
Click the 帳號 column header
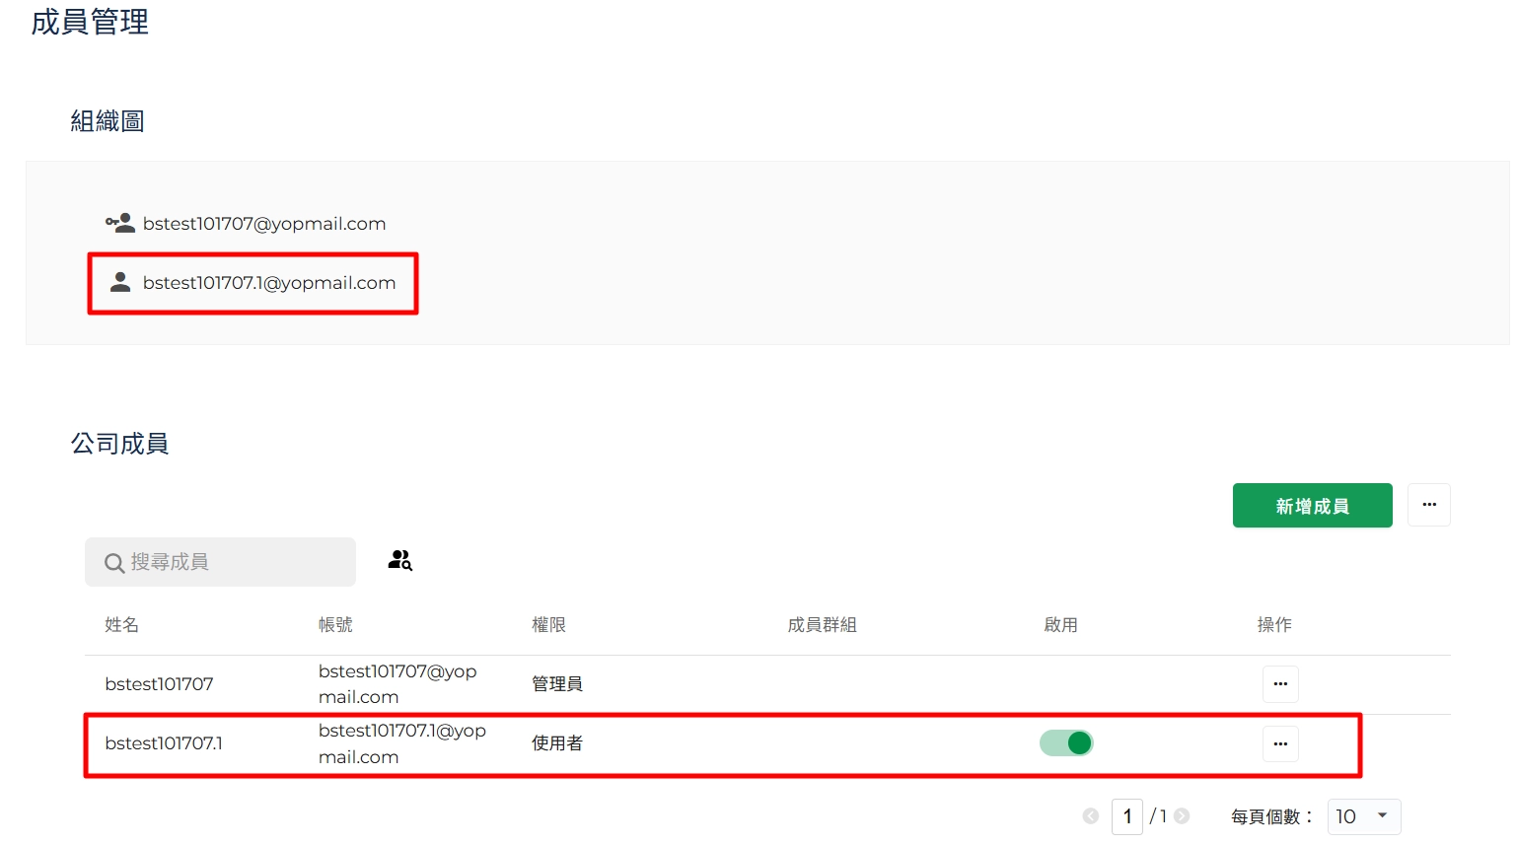[x=335, y=625]
